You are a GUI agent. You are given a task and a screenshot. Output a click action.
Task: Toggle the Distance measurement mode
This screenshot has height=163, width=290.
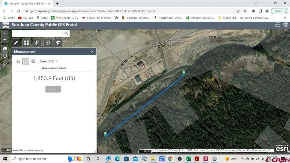(x=25, y=61)
